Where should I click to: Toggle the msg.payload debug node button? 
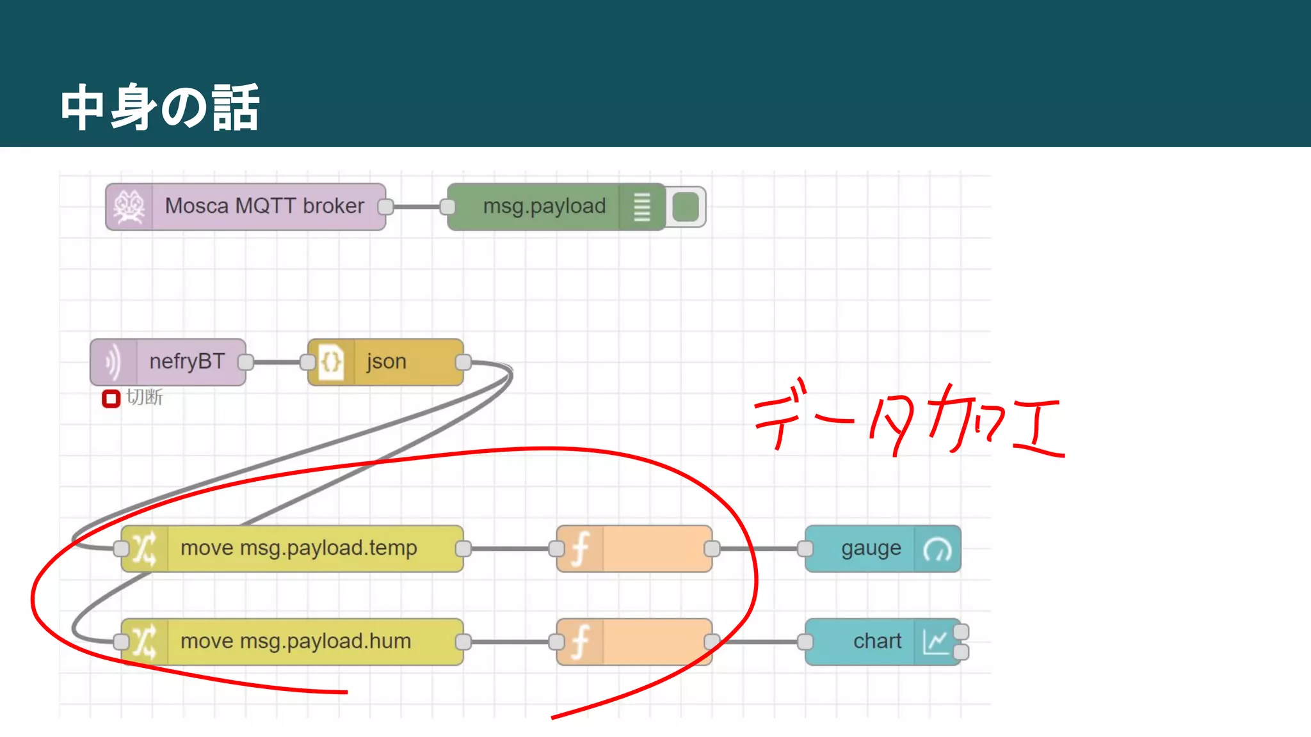[x=686, y=207]
